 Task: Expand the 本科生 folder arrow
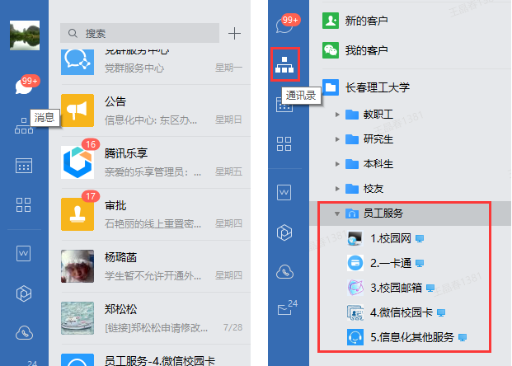coord(337,164)
